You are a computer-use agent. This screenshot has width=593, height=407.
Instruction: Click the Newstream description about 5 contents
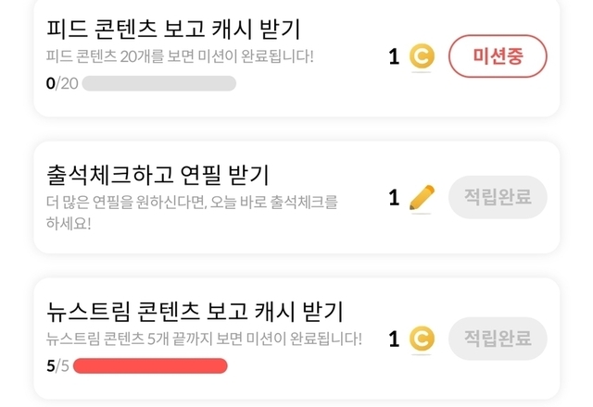(x=204, y=339)
